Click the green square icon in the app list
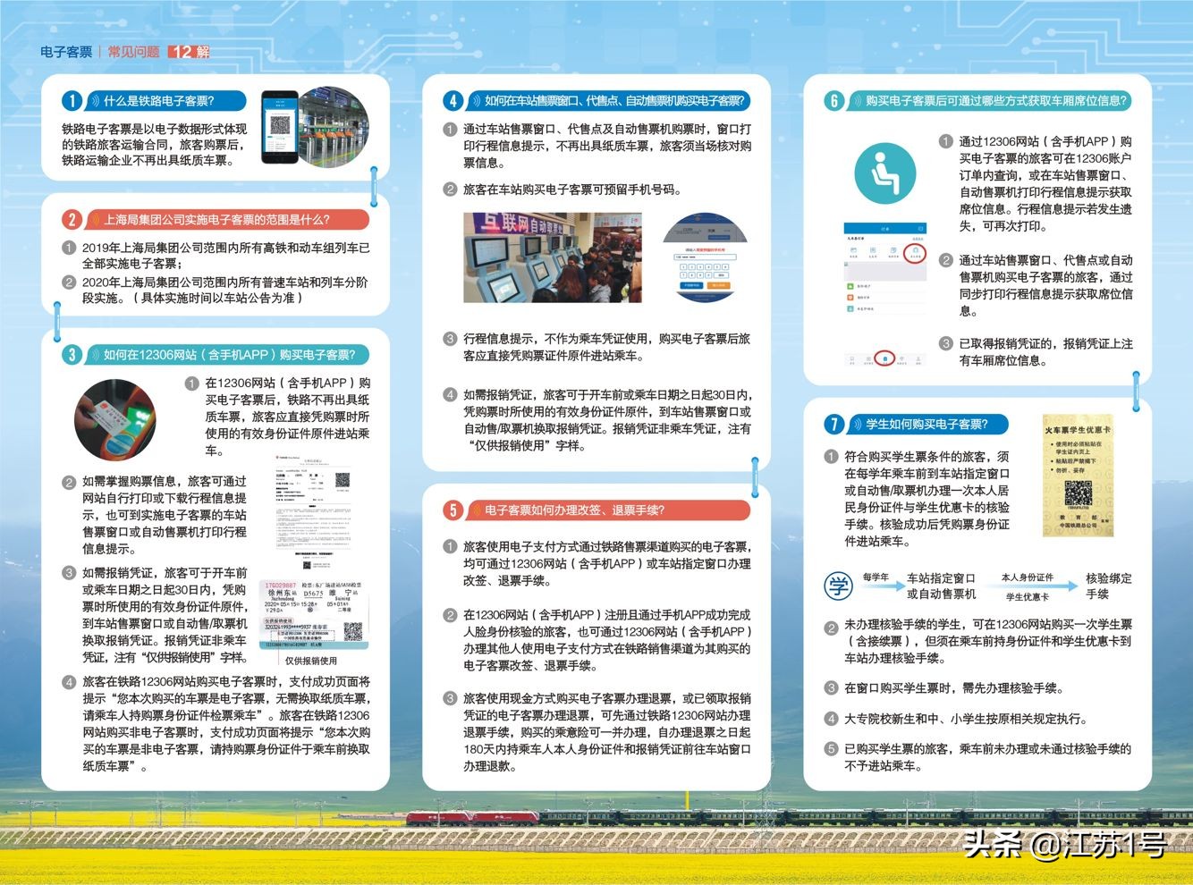Screen dimensions: 1193x885 [x=850, y=286]
